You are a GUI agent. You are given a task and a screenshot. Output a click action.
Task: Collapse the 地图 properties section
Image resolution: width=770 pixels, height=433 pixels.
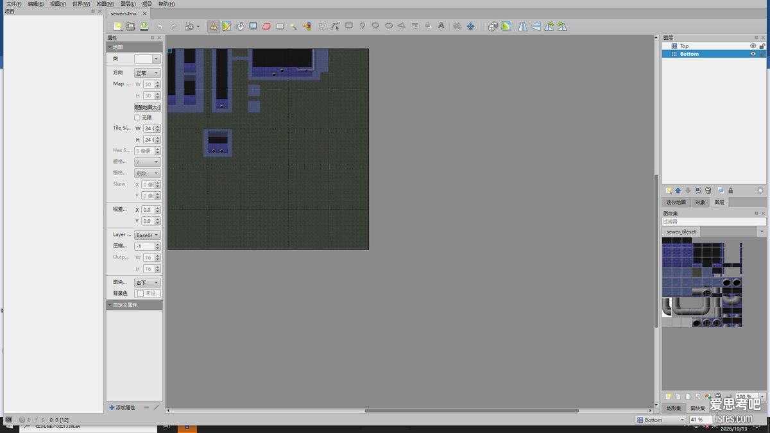109,47
